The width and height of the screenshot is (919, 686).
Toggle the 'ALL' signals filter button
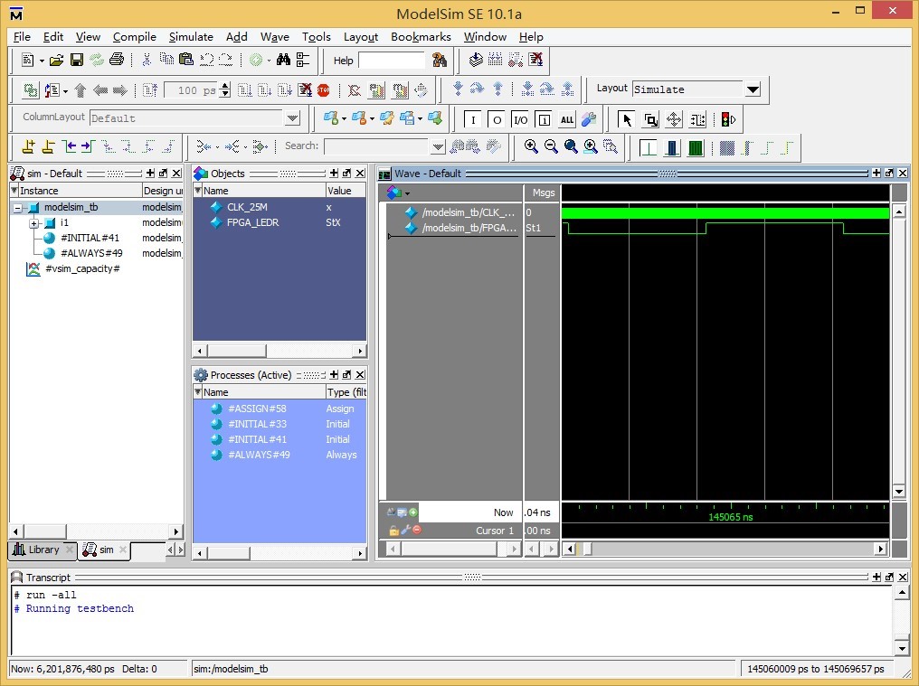[567, 119]
